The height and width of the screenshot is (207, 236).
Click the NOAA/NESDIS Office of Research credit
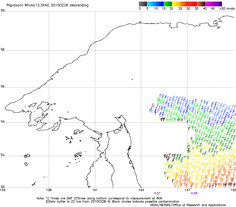pyautogui.click(x=188, y=205)
